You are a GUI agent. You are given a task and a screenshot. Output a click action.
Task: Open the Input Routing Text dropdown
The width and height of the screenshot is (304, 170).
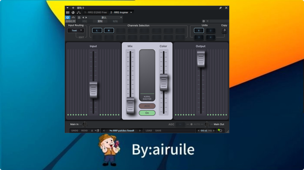(x=76, y=31)
